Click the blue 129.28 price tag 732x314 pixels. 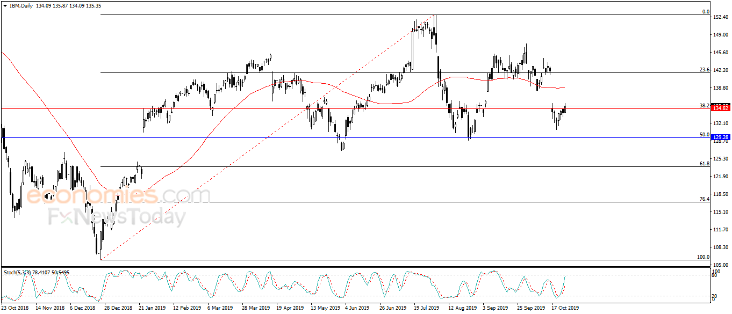(x=720, y=137)
